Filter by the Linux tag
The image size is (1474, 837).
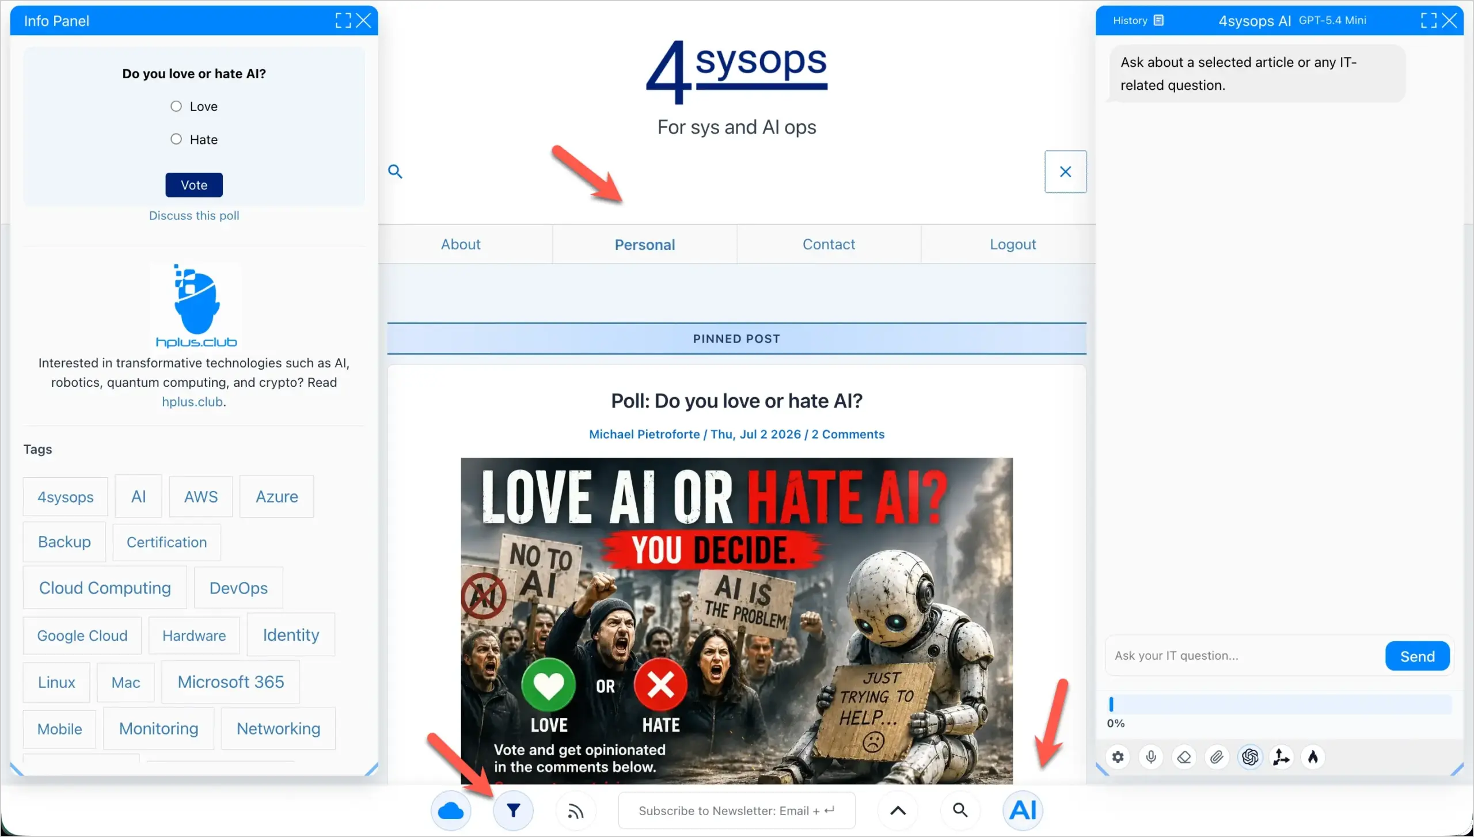pyautogui.click(x=56, y=682)
